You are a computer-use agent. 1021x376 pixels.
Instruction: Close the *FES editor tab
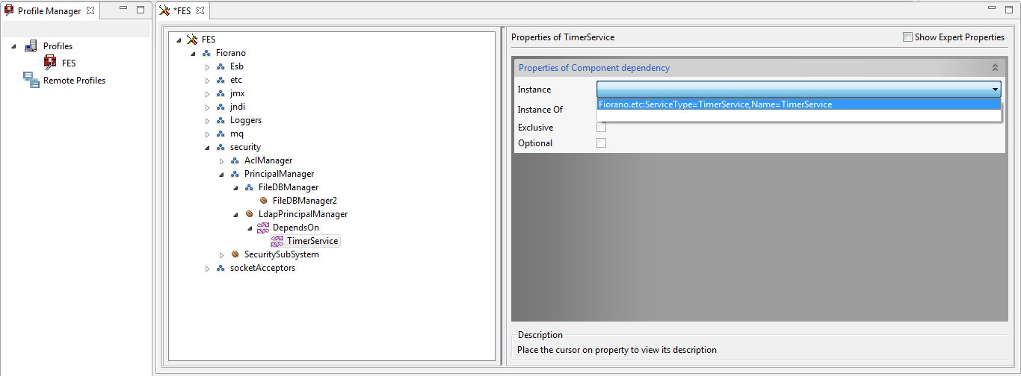pos(200,10)
